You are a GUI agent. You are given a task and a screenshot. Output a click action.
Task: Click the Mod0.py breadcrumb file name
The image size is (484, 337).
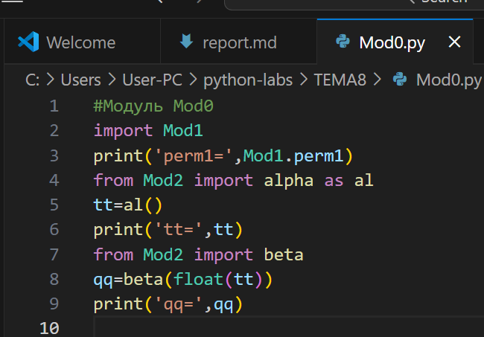[448, 80]
